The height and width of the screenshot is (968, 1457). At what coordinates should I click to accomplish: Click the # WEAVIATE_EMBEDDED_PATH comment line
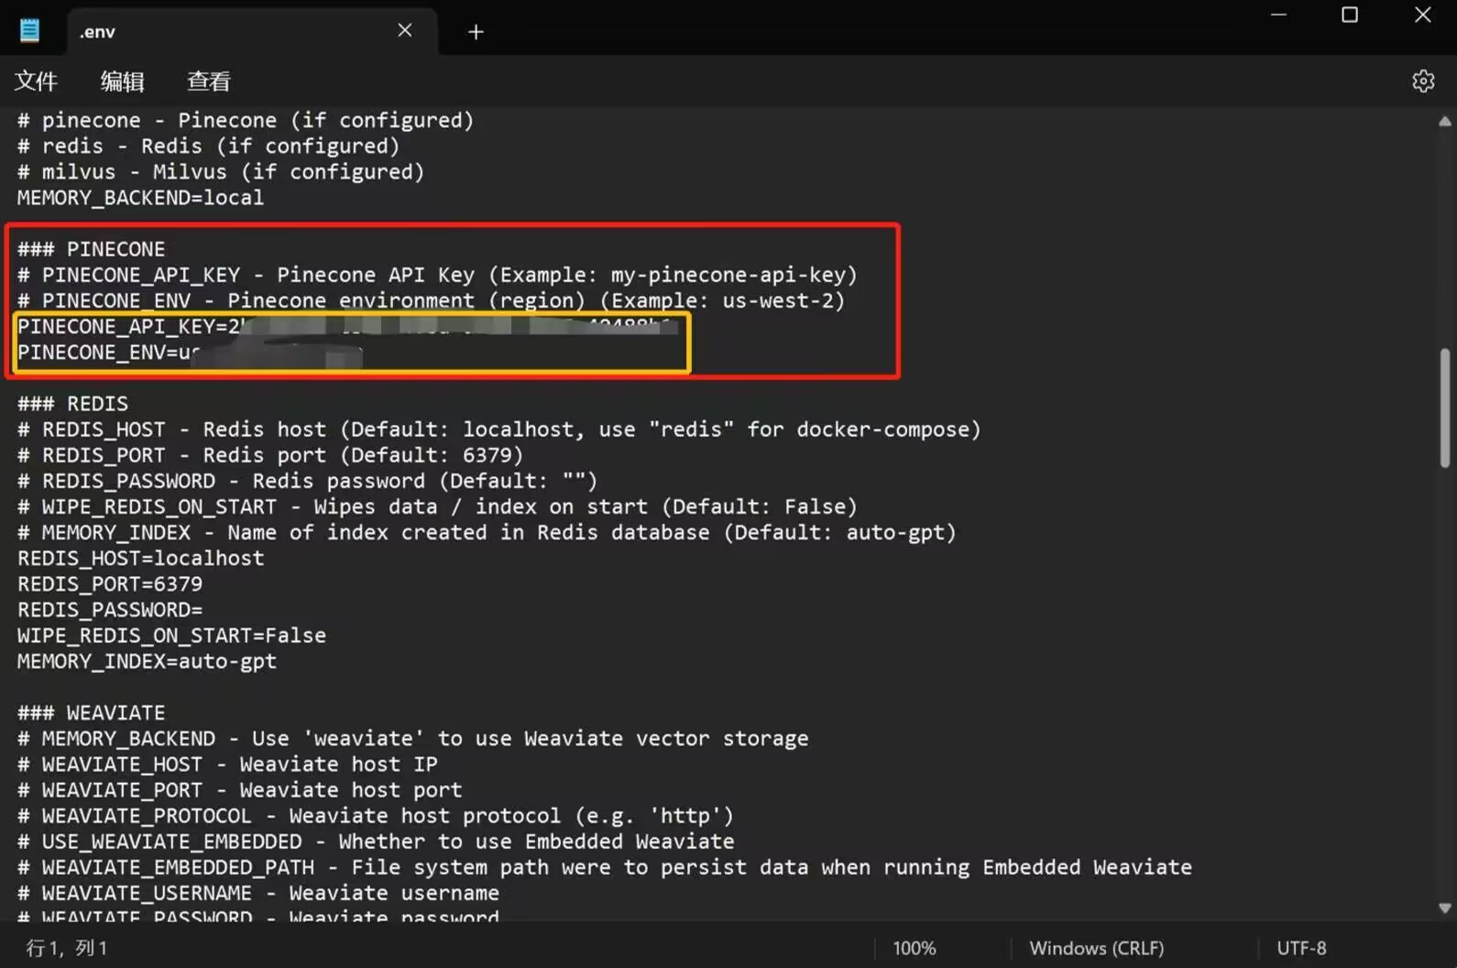coord(605,867)
